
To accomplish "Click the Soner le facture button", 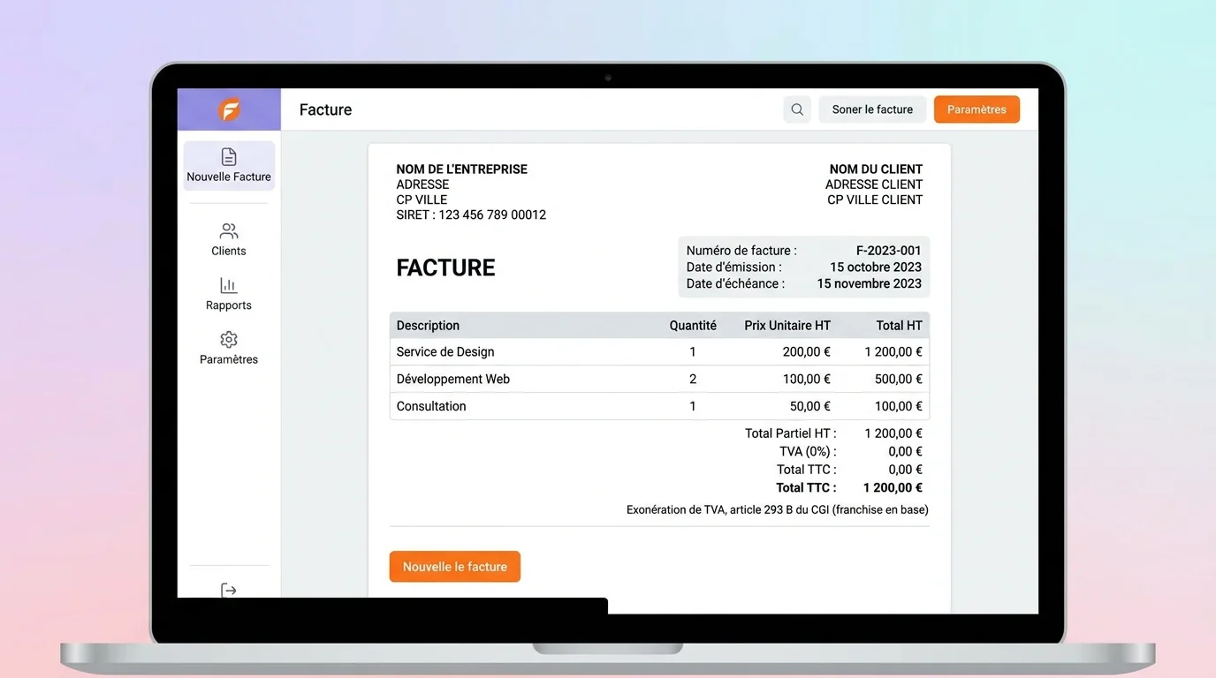I will (872, 109).
